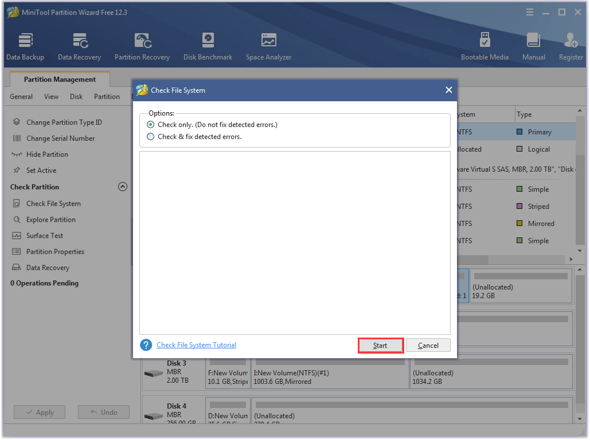Click Explore Partition label
The height and width of the screenshot is (440, 590).
[x=51, y=220]
